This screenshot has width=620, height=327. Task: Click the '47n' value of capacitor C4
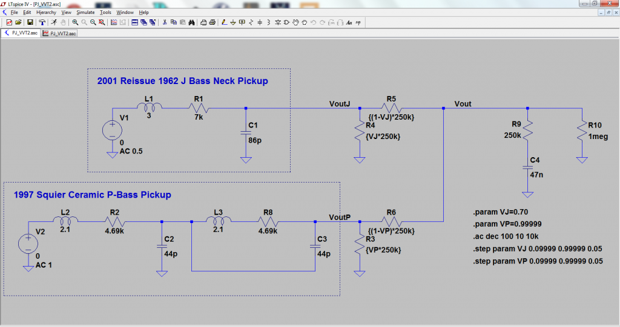click(x=536, y=175)
